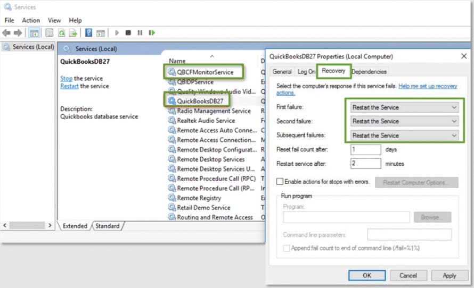Enable actions for stops with errors checkbox
The image size is (474, 288).
(x=280, y=182)
